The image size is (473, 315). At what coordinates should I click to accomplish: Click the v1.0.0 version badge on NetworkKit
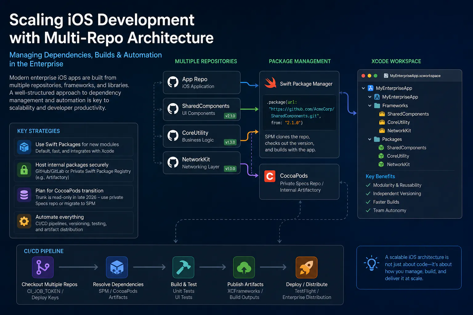230,169
